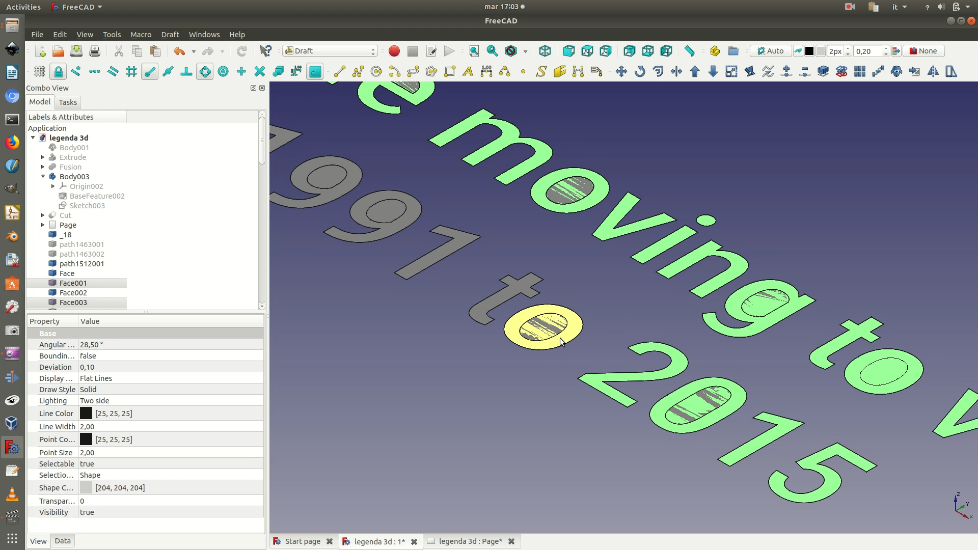
Task: Select the Draft polygon tool
Action: (x=431, y=71)
